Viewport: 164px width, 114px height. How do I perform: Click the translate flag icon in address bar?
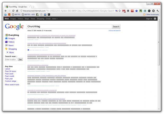pos(116,11)
